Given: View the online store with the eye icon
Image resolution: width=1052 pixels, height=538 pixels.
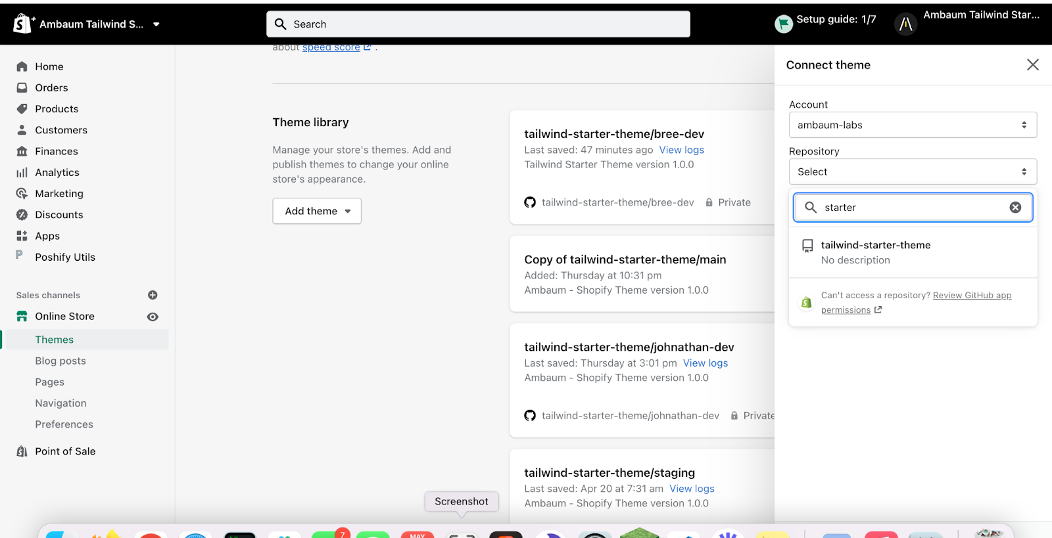Looking at the screenshot, I should [153, 317].
